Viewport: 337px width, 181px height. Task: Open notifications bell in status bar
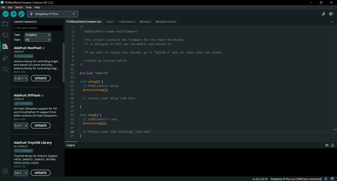point(326,179)
